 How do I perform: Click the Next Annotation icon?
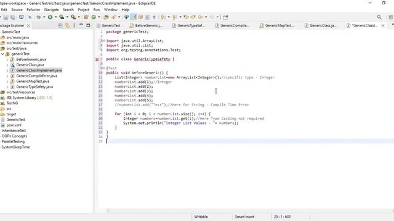pos(163,17)
